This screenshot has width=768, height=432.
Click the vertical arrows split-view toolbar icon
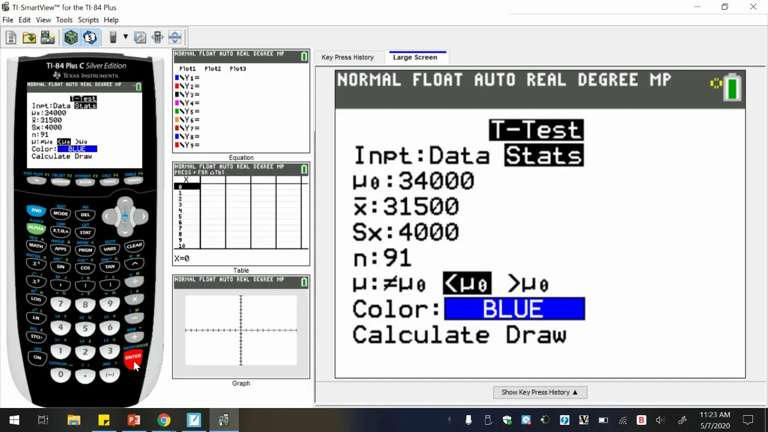pyautogui.click(x=175, y=38)
